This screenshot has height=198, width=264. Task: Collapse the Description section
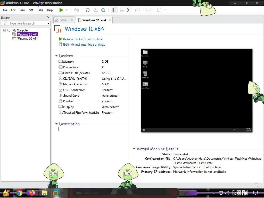pos(56,124)
